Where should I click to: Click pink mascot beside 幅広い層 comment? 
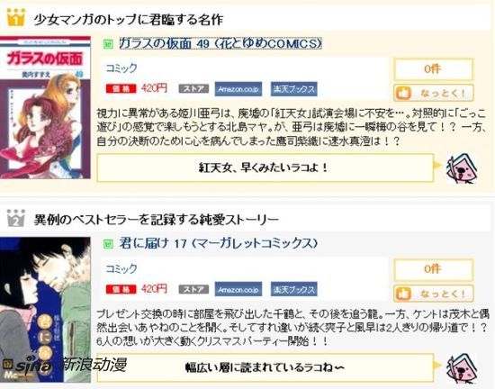coord(462,368)
